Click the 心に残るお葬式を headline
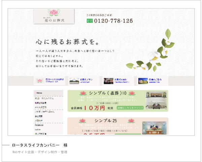The height and width of the screenshot is (162, 202). click(67, 42)
